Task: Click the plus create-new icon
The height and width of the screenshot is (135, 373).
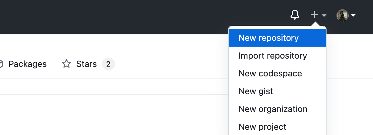Action: click(x=314, y=15)
